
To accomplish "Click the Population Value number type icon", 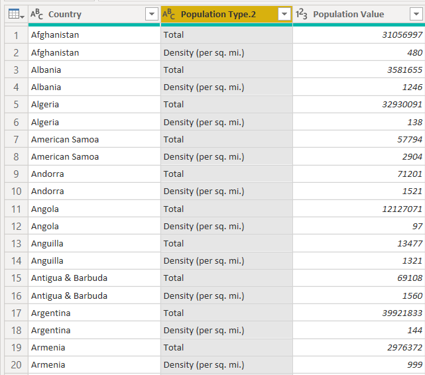I will point(302,14).
